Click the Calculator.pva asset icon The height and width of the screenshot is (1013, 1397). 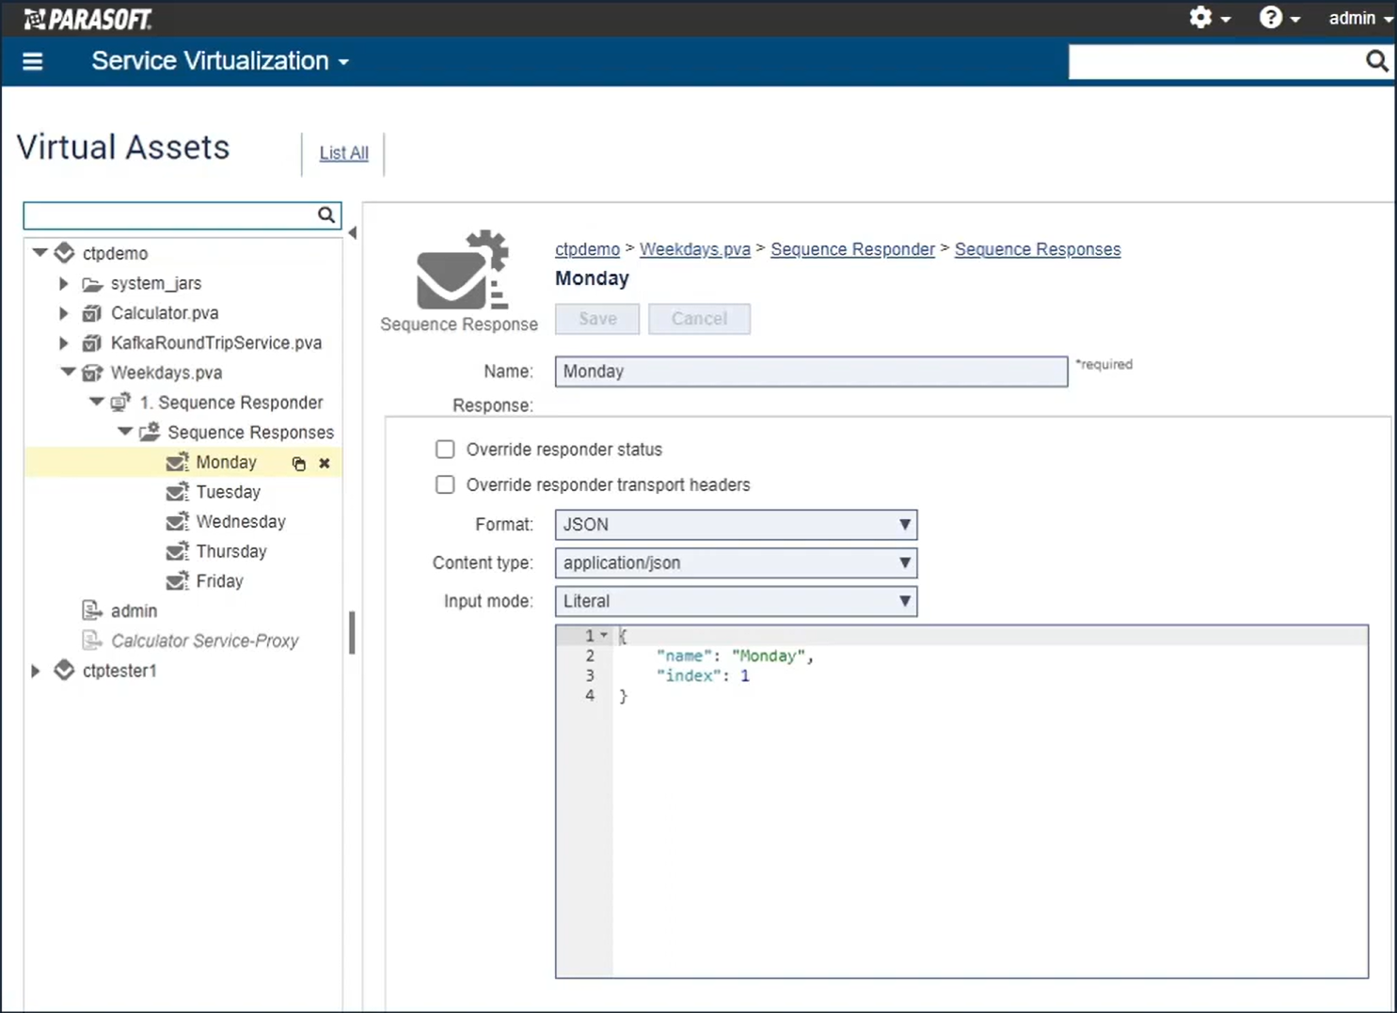coord(92,313)
